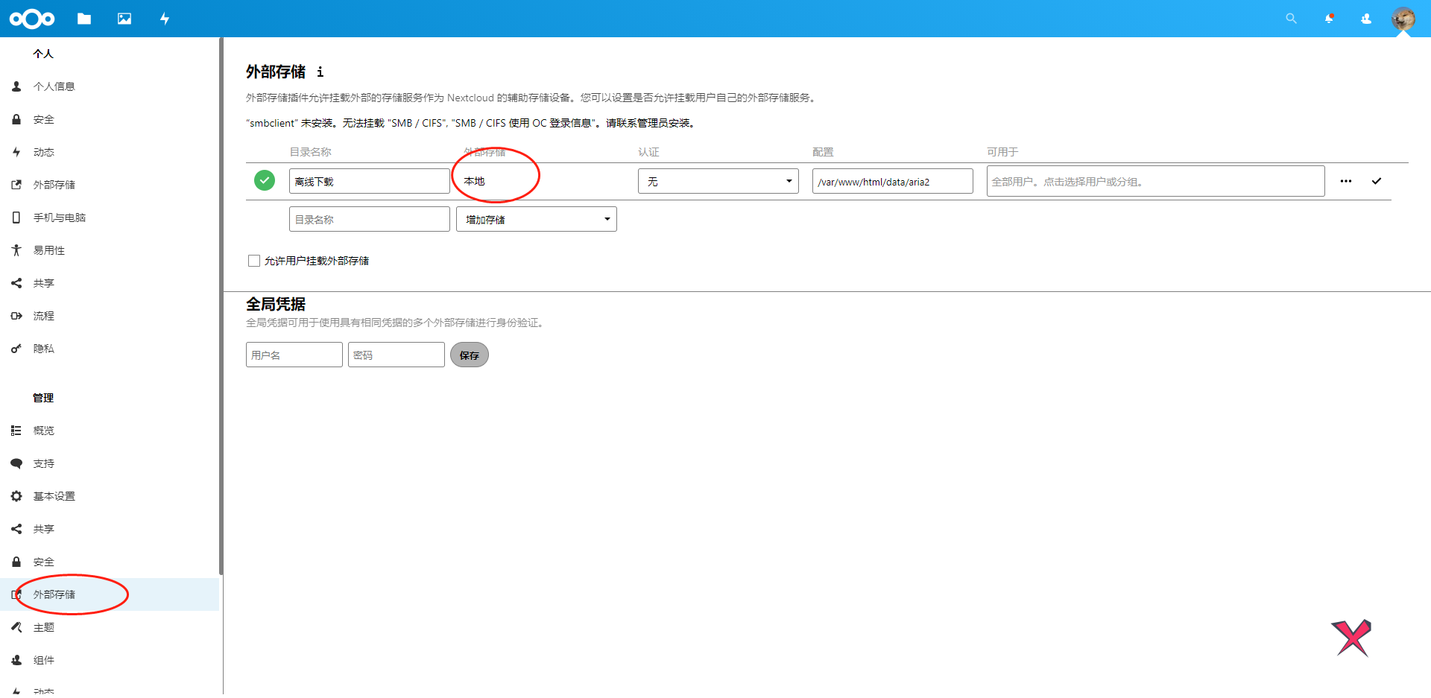Viewport: 1431px width, 698px height.
Task: Click the 全部用户 user or group selector field
Action: pyautogui.click(x=1156, y=181)
